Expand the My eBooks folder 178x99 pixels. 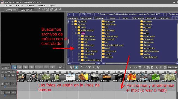coord(72,21)
